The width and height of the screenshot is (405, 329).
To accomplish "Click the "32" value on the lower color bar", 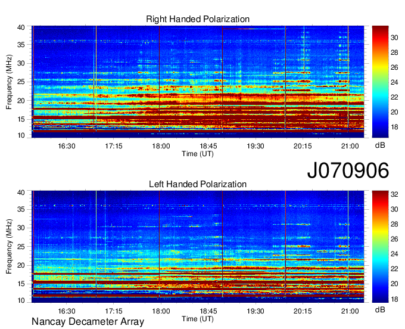I will coord(394,194).
